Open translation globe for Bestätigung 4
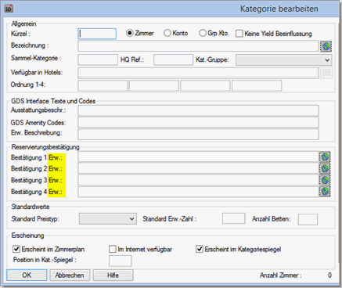This screenshot has width=342, height=288. tap(325, 192)
